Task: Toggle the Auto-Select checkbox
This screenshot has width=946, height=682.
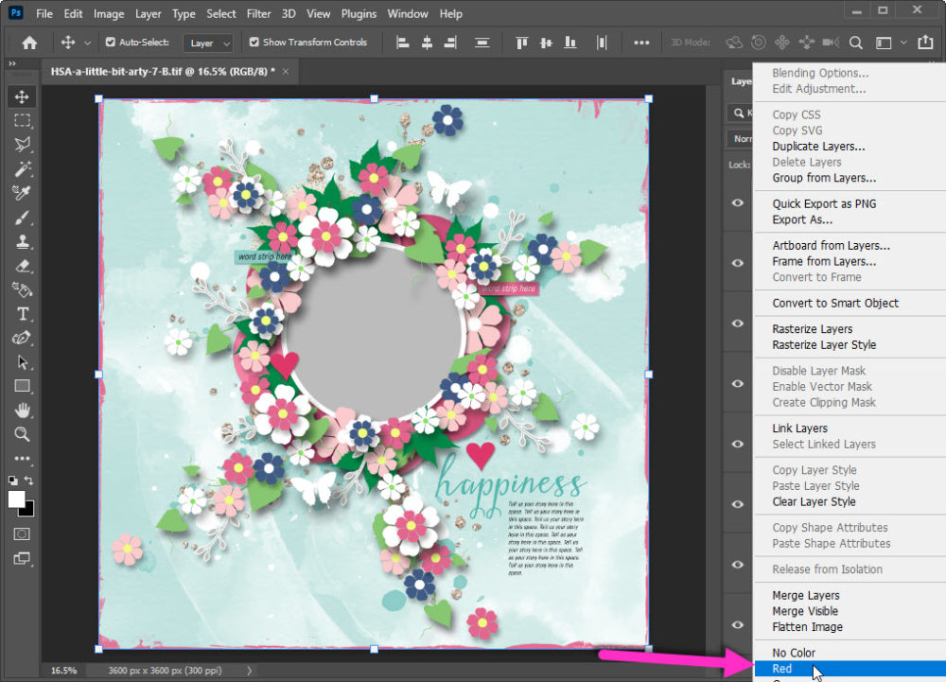Action: pyautogui.click(x=111, y=43)
